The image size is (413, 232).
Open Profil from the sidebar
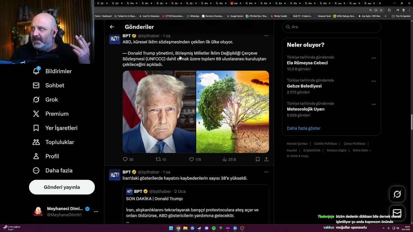point(45,156)
